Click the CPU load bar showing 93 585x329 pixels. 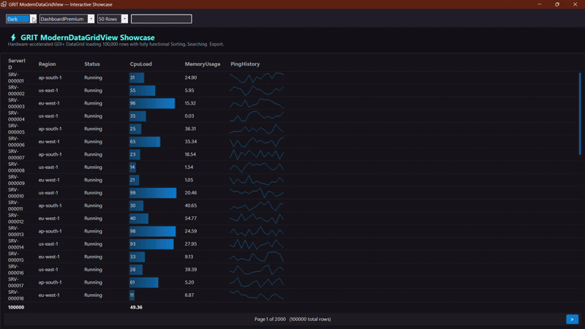tap(151, 244)
